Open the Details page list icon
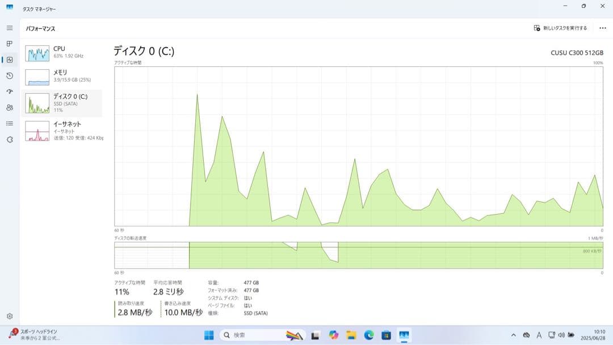The image size is (613, 345). click(x=10, y=124)
